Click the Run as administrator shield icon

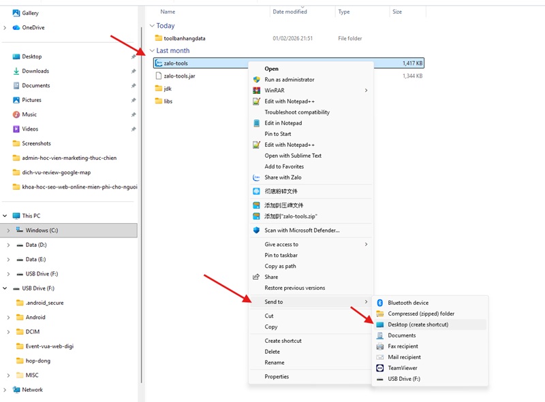click(x=257, y=80)
